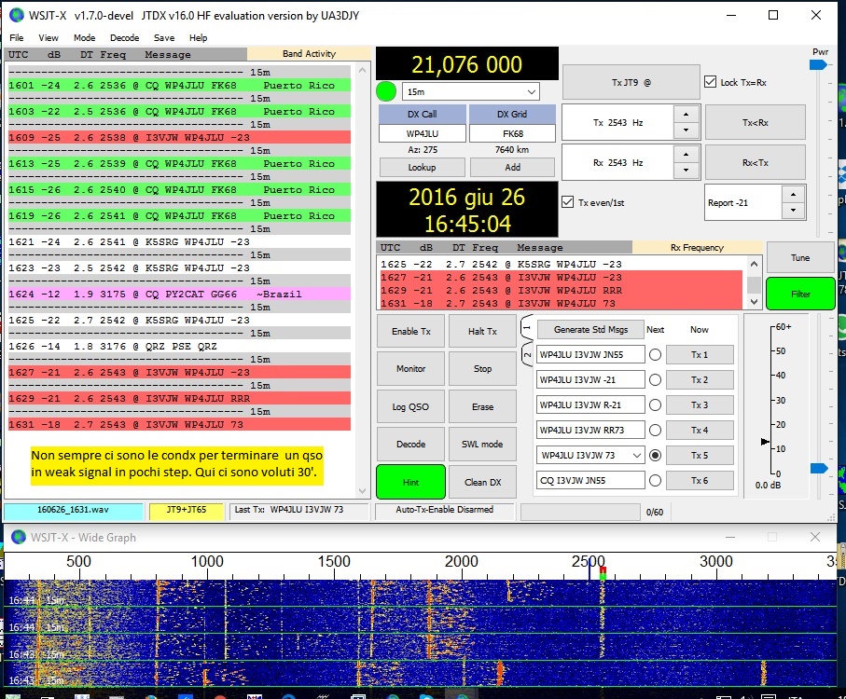Click Band Activity scrollbar up arrow

tap(362, 71)
